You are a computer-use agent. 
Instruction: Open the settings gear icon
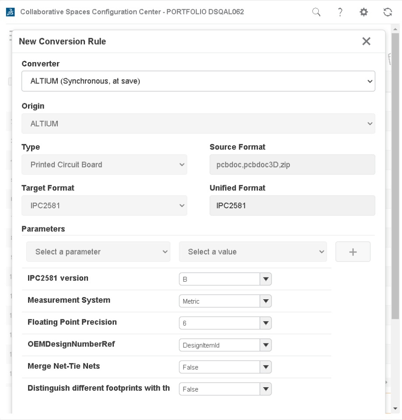pyautogui.click(x=363, y=12)
